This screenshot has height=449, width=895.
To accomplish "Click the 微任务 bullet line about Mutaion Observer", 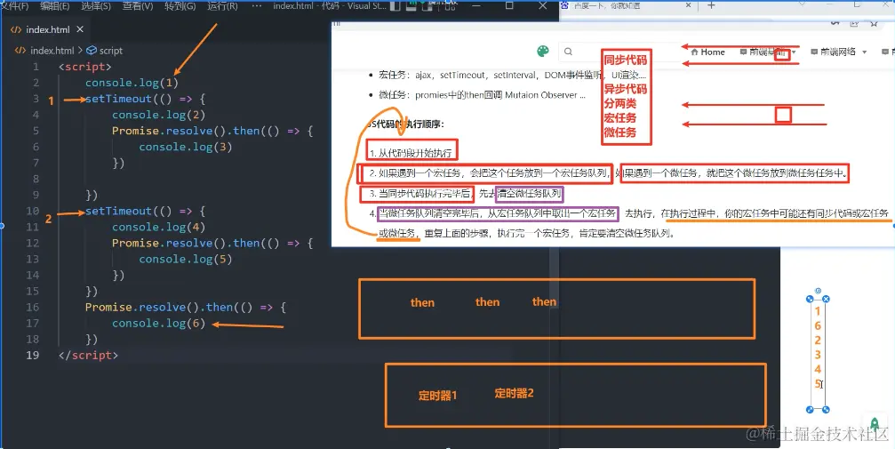I will [x=482, y=95].
